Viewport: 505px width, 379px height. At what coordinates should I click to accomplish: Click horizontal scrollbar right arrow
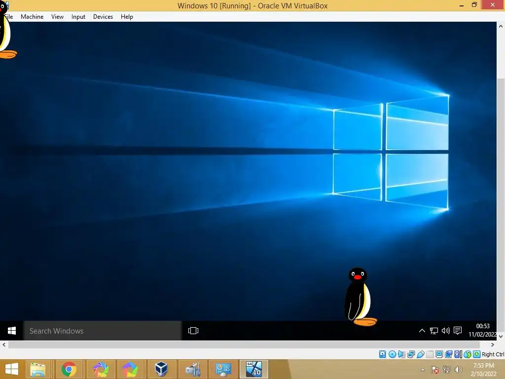click(493, 344)
